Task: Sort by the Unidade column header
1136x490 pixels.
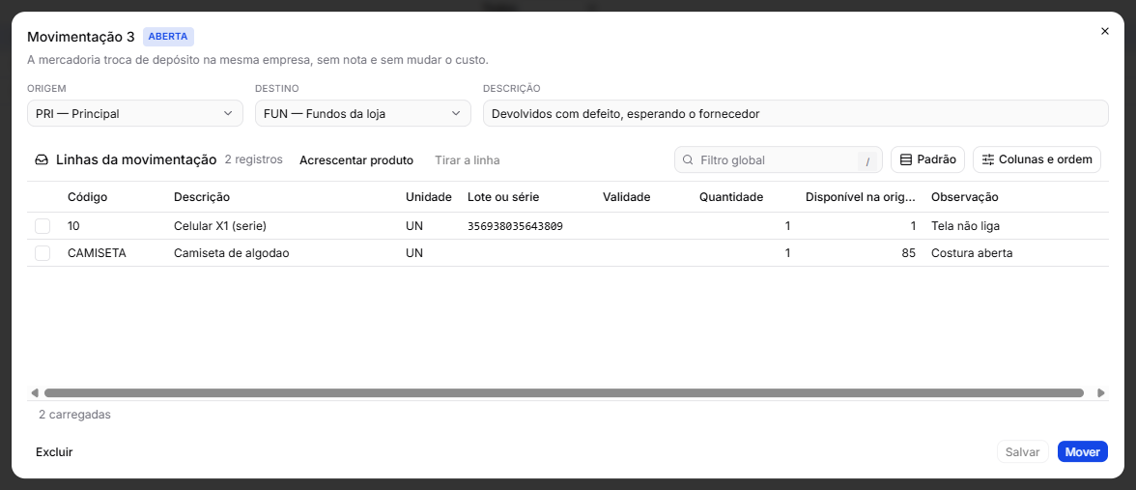Action: coord(429,196)
